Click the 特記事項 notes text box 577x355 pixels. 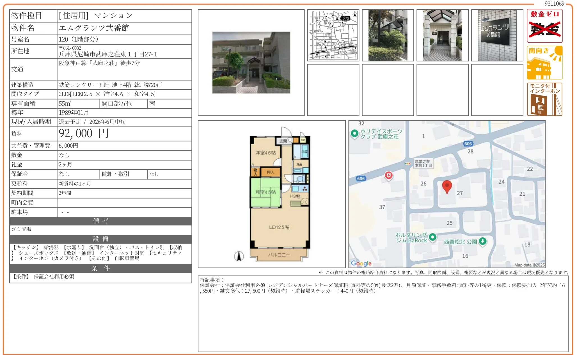pyautogui.click(x=383, y=313)
